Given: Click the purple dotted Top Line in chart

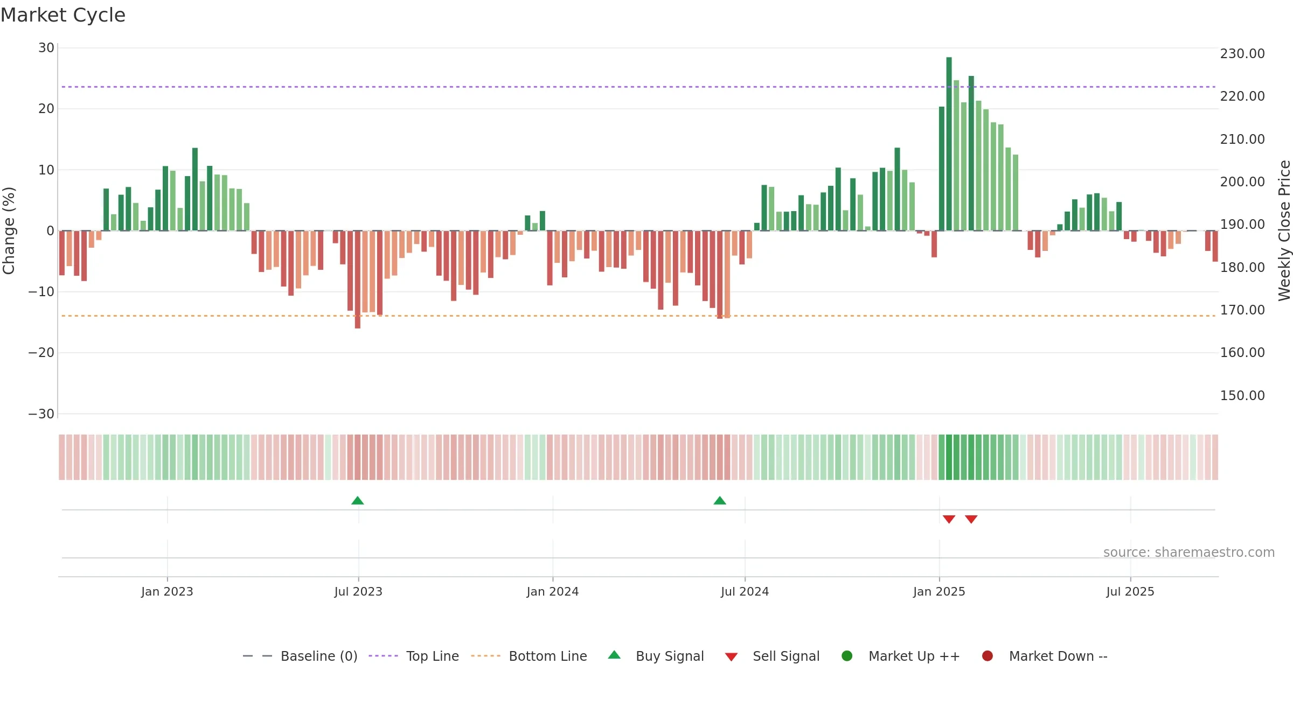Looking at the screenshot, I should (x=638, y=87).
